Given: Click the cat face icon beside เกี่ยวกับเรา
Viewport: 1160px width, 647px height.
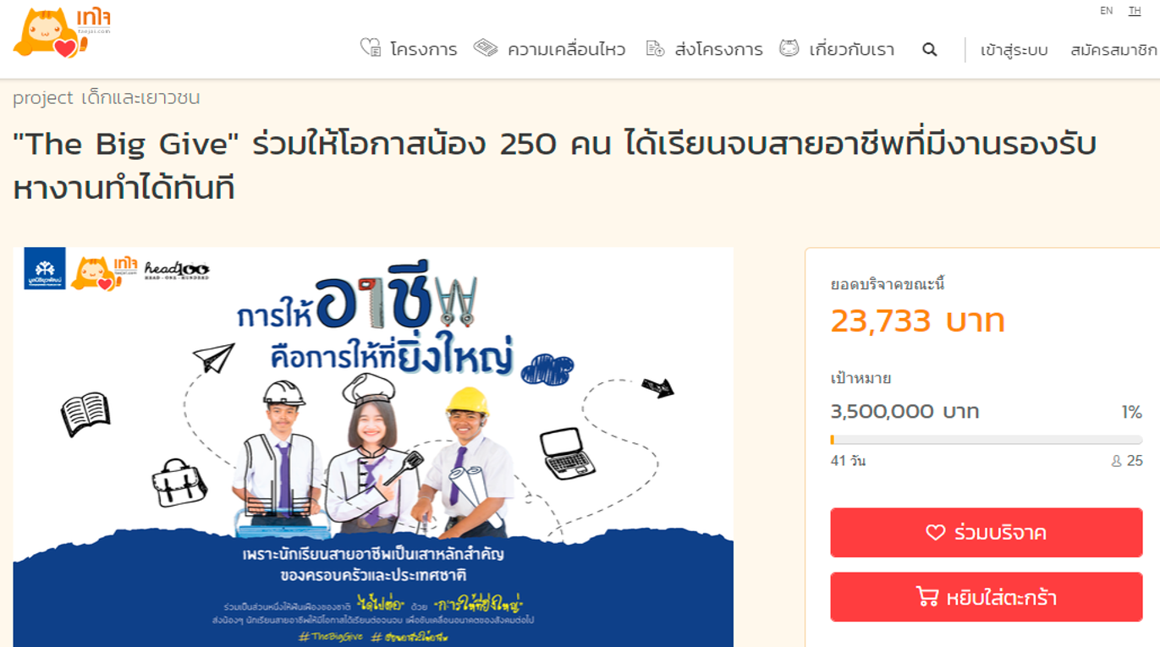Looking at the screenshot, I should pos(789,48).
